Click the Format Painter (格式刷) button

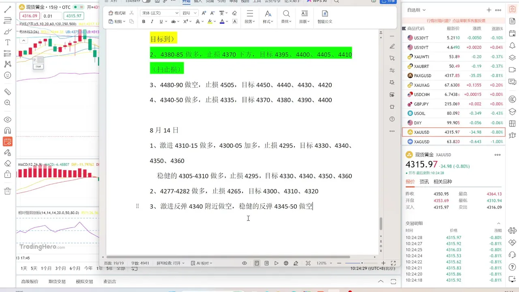(x=117, y=13)
